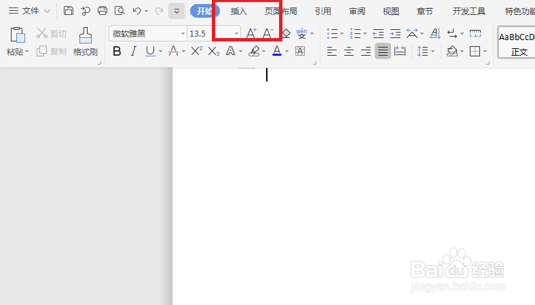The image size is (535, 305).
Task: Expand the highlight color dropdown
Action: (x=263, y=52)
